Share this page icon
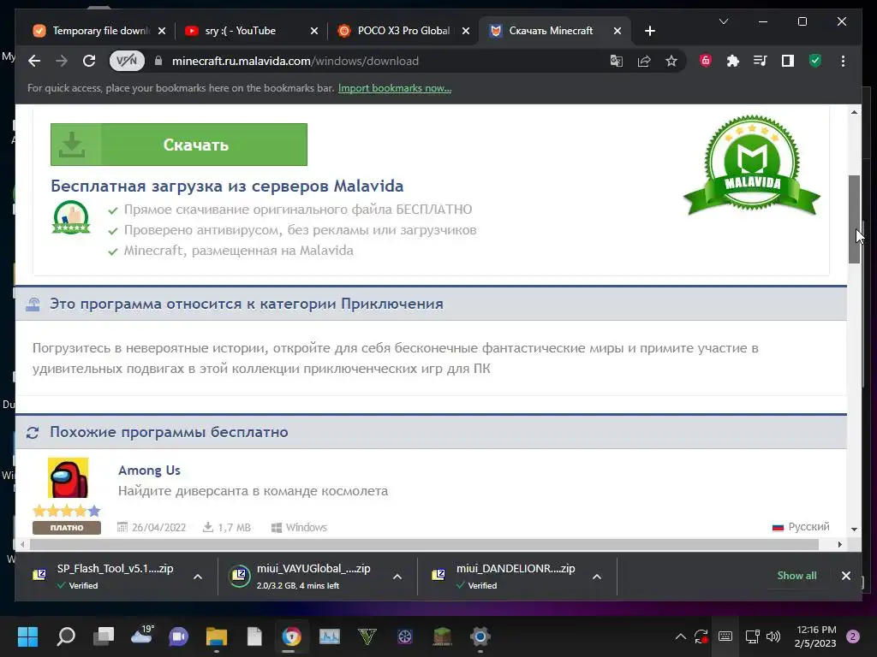 click(x=644, y=61)
